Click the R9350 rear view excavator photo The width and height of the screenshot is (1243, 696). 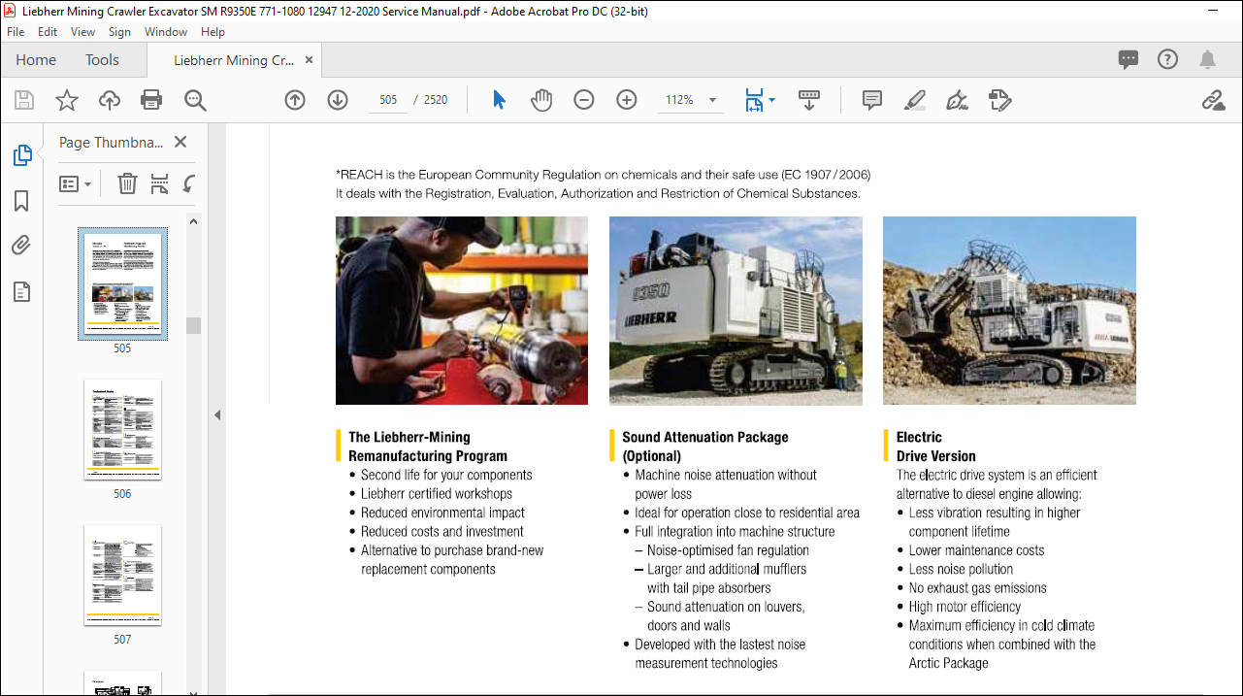click(x=736, y=311)
